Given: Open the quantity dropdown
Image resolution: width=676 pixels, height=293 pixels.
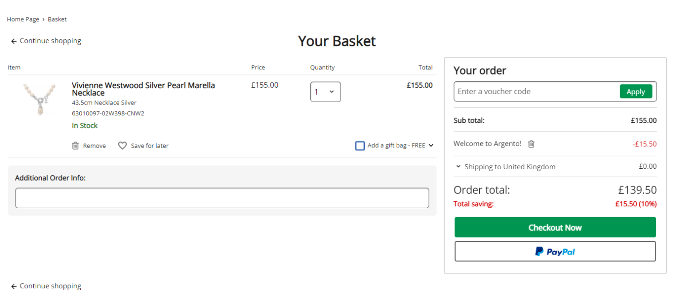Looking at the screenshot, I should [x=325, y=92].
